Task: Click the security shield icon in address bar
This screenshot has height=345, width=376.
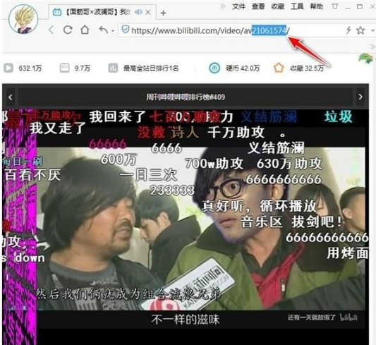Action: tap(125, 29)
